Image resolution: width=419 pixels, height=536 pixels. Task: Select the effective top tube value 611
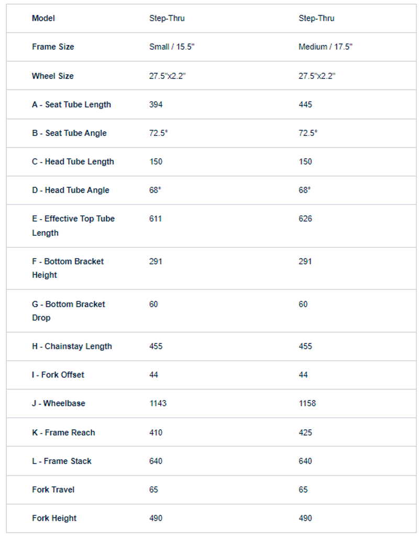click(x=156, y=219)
